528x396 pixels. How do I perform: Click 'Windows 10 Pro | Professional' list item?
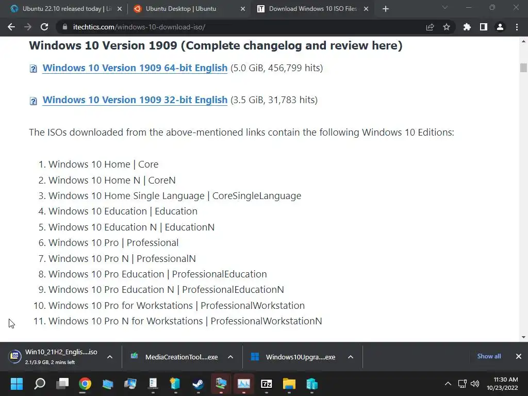pyautogui.click(x=113, y=243)
